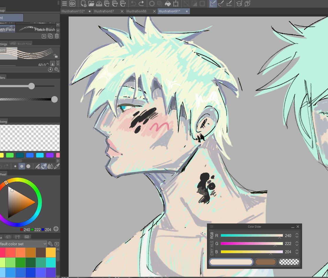Click Clear Outside Selection icon
Viewport: 328px width, 278px height.
pyautogui.click(x=160, y=4)
